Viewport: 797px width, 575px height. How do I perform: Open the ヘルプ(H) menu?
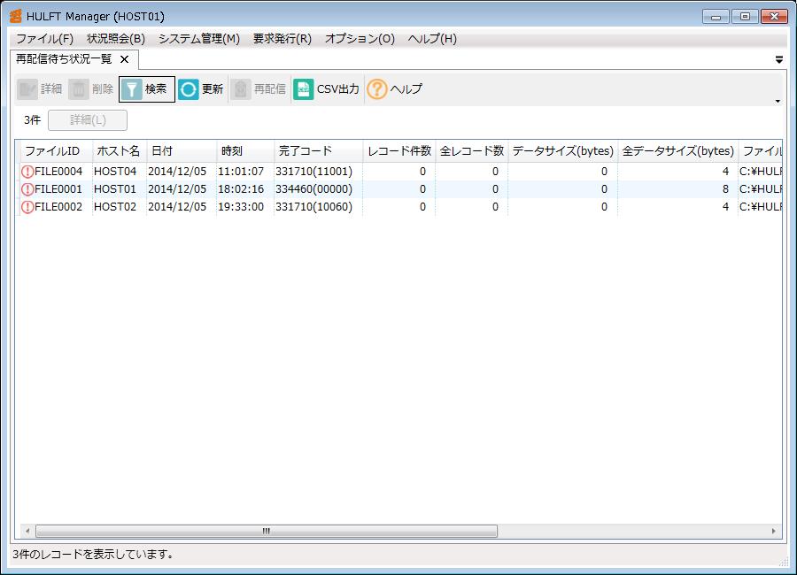432,39
